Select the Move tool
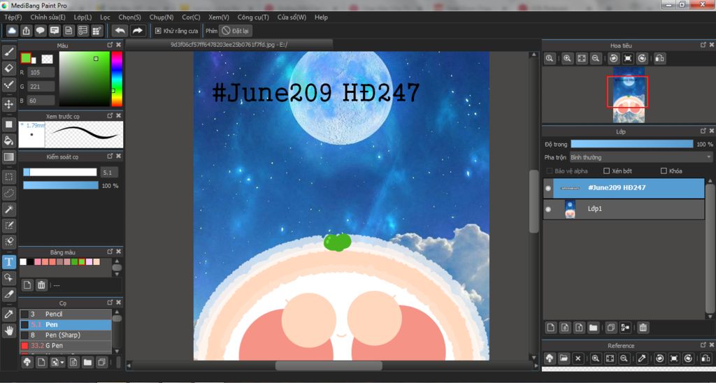 9,105
